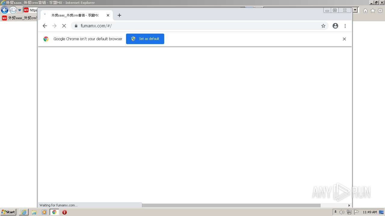Click the Internet Explorer forward button
385x216 pixels.
coord(13,10)
